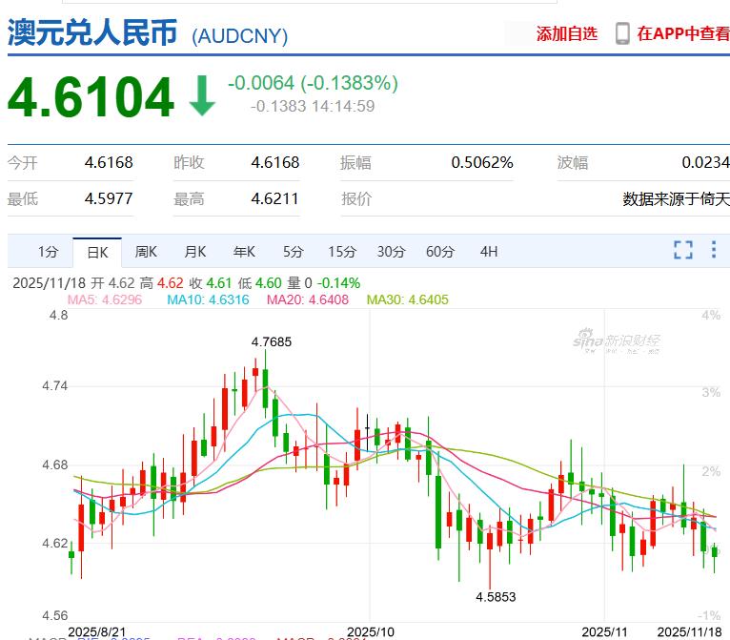This screenshot has height=640, width=730.
Task: Select the 1分 chart tab
Action: pyautogui.click(x=48, y=252)
